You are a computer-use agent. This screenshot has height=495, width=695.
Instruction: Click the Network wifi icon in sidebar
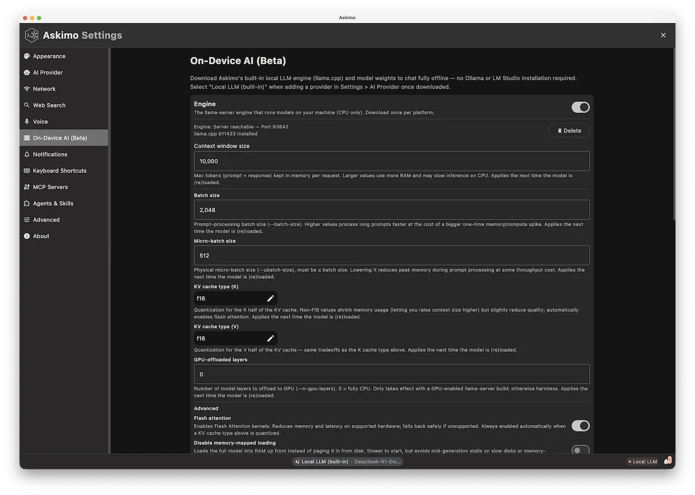tap(27, 89)
